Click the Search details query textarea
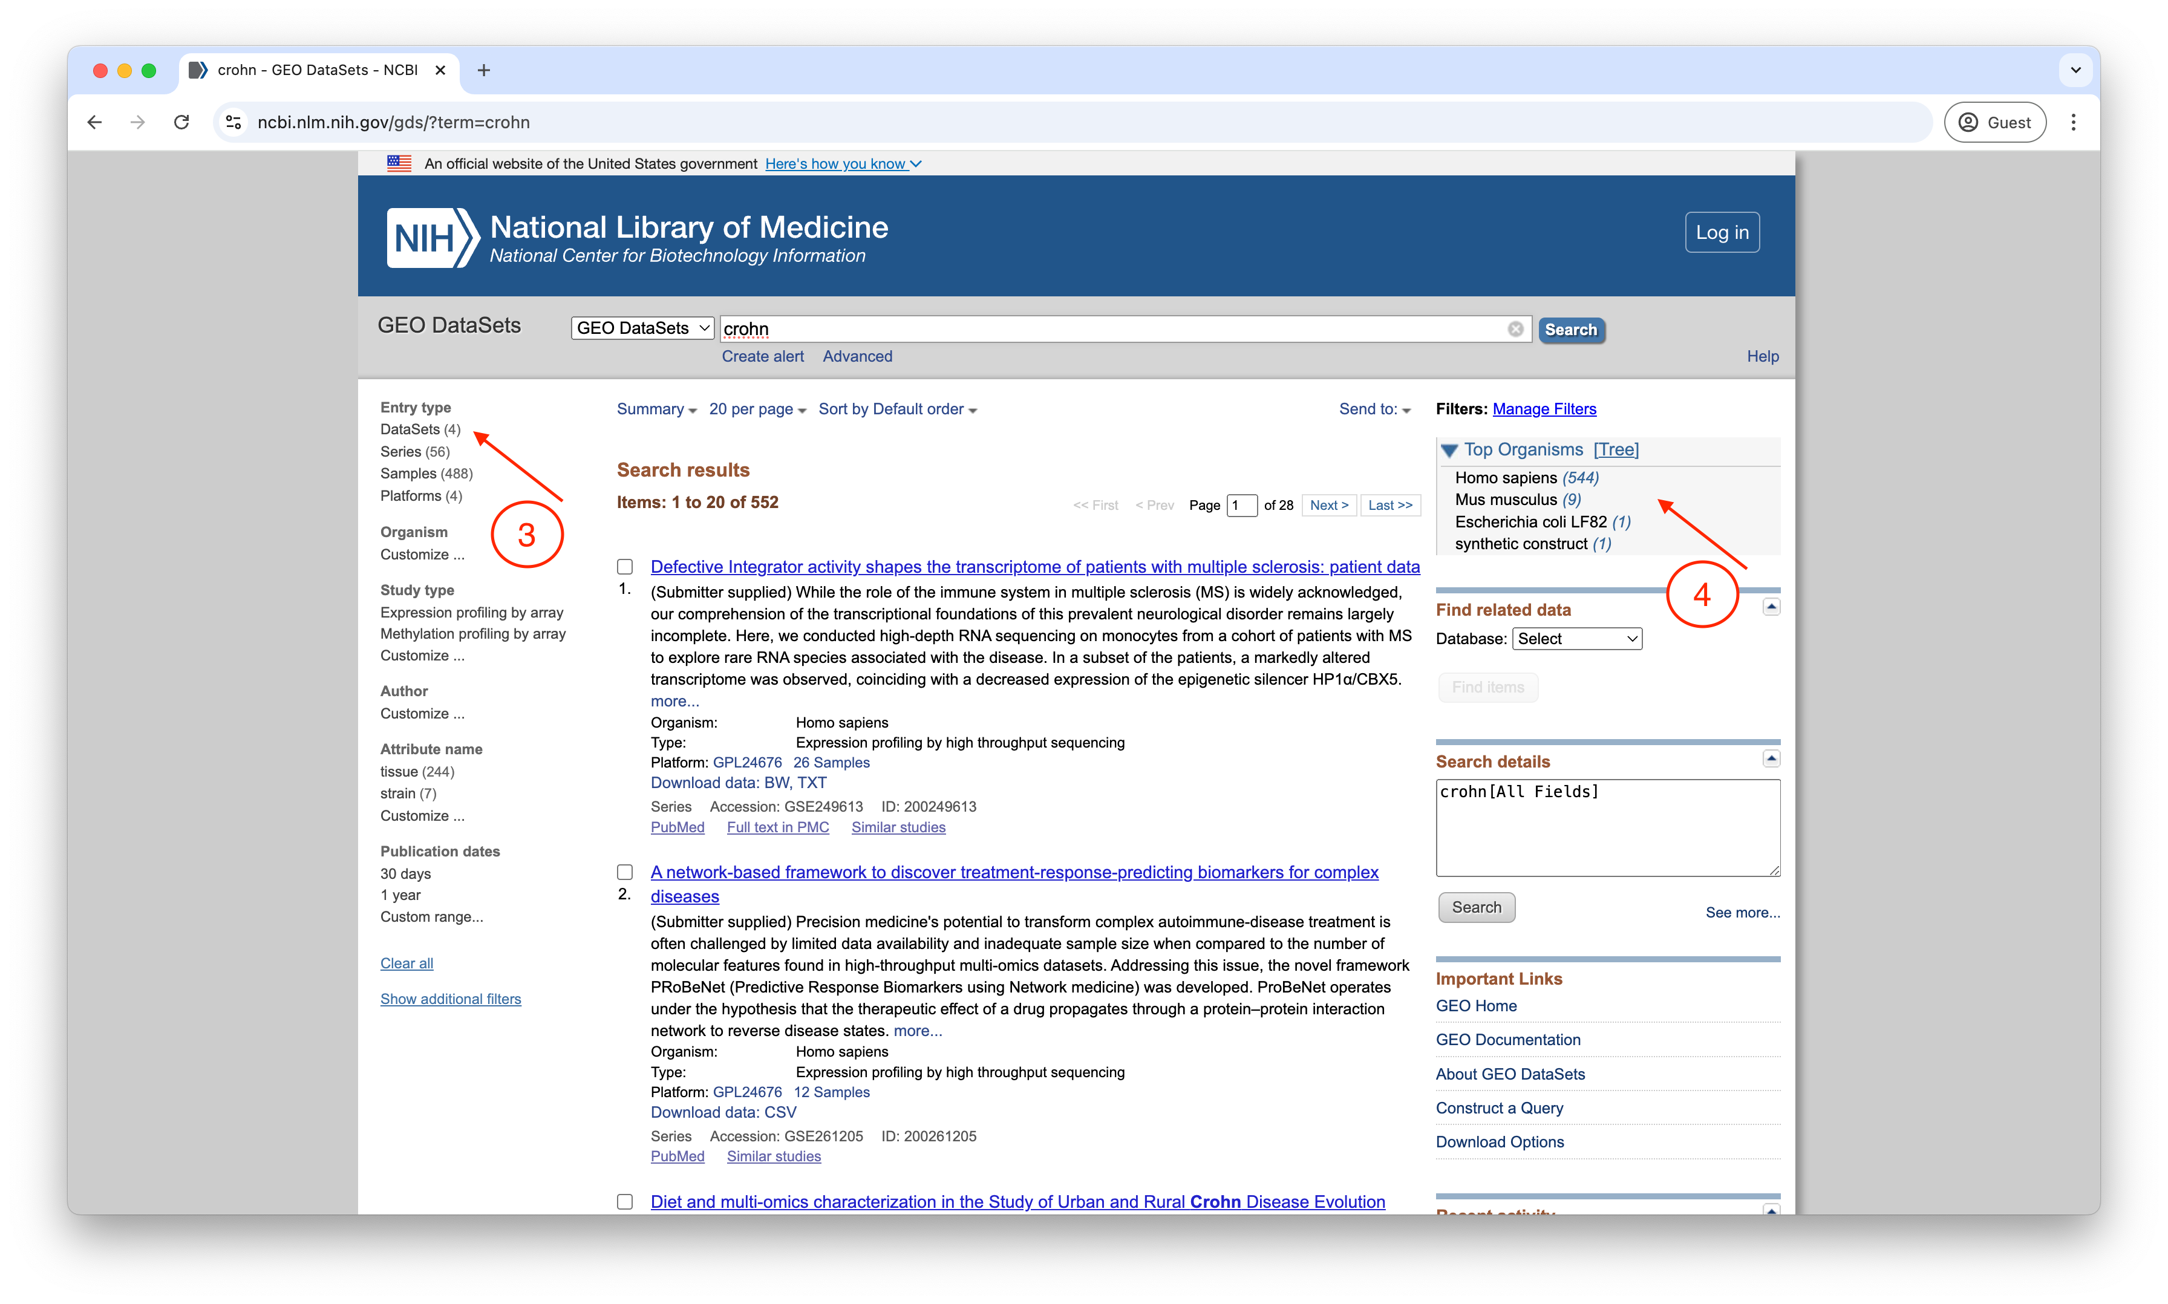The image size is (2168, 1304). (x=1607, y=827)
